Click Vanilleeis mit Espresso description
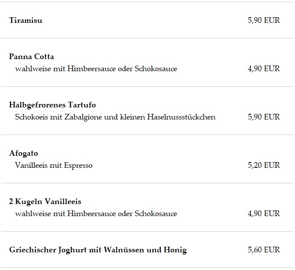The image size is (295, 270). [x=54, y=165]
